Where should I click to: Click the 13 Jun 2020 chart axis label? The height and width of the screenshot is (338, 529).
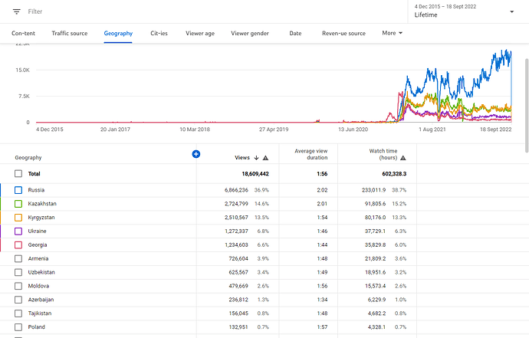click(x=353, y=130)
